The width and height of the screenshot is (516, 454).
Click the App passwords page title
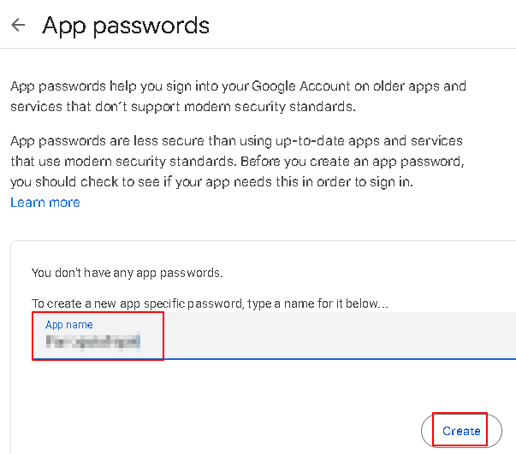(x=126, y=25)
